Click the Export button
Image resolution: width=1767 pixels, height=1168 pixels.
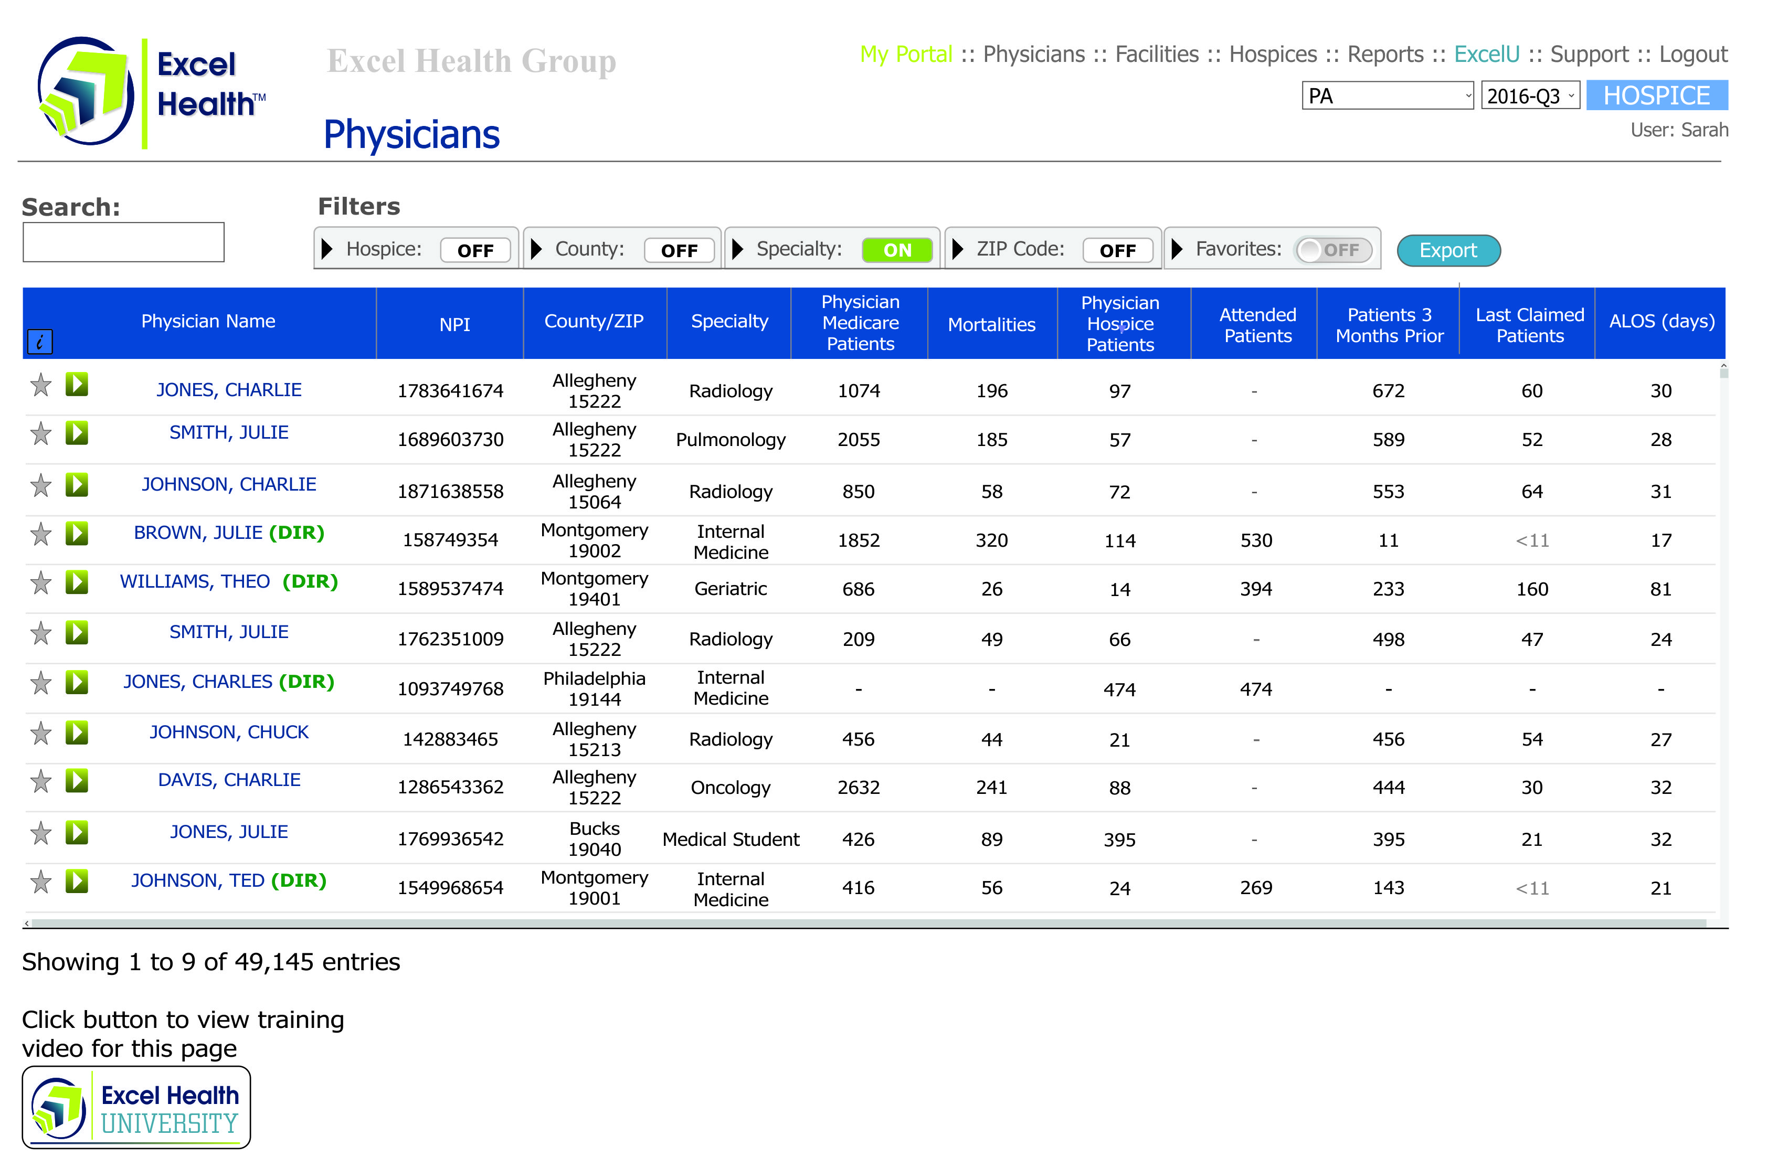point(1447,250)
